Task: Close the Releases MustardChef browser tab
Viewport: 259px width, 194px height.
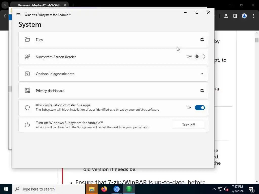Action: pos(65,5)
